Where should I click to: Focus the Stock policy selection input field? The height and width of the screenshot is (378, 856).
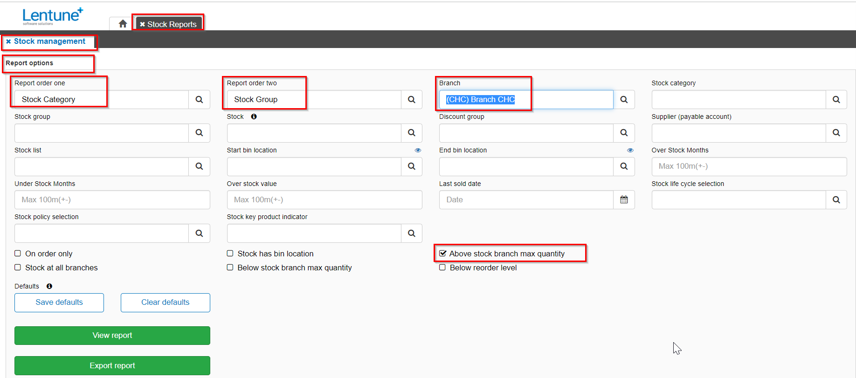coord(102,233)
